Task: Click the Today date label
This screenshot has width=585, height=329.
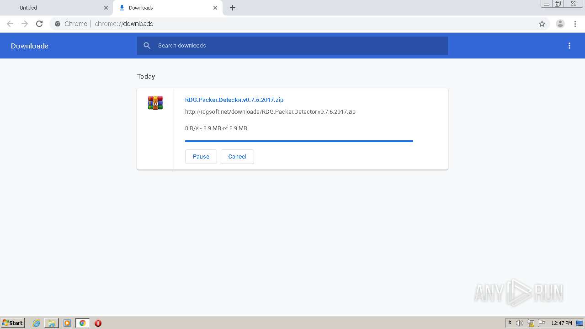Action: click(x=146, y=76)
